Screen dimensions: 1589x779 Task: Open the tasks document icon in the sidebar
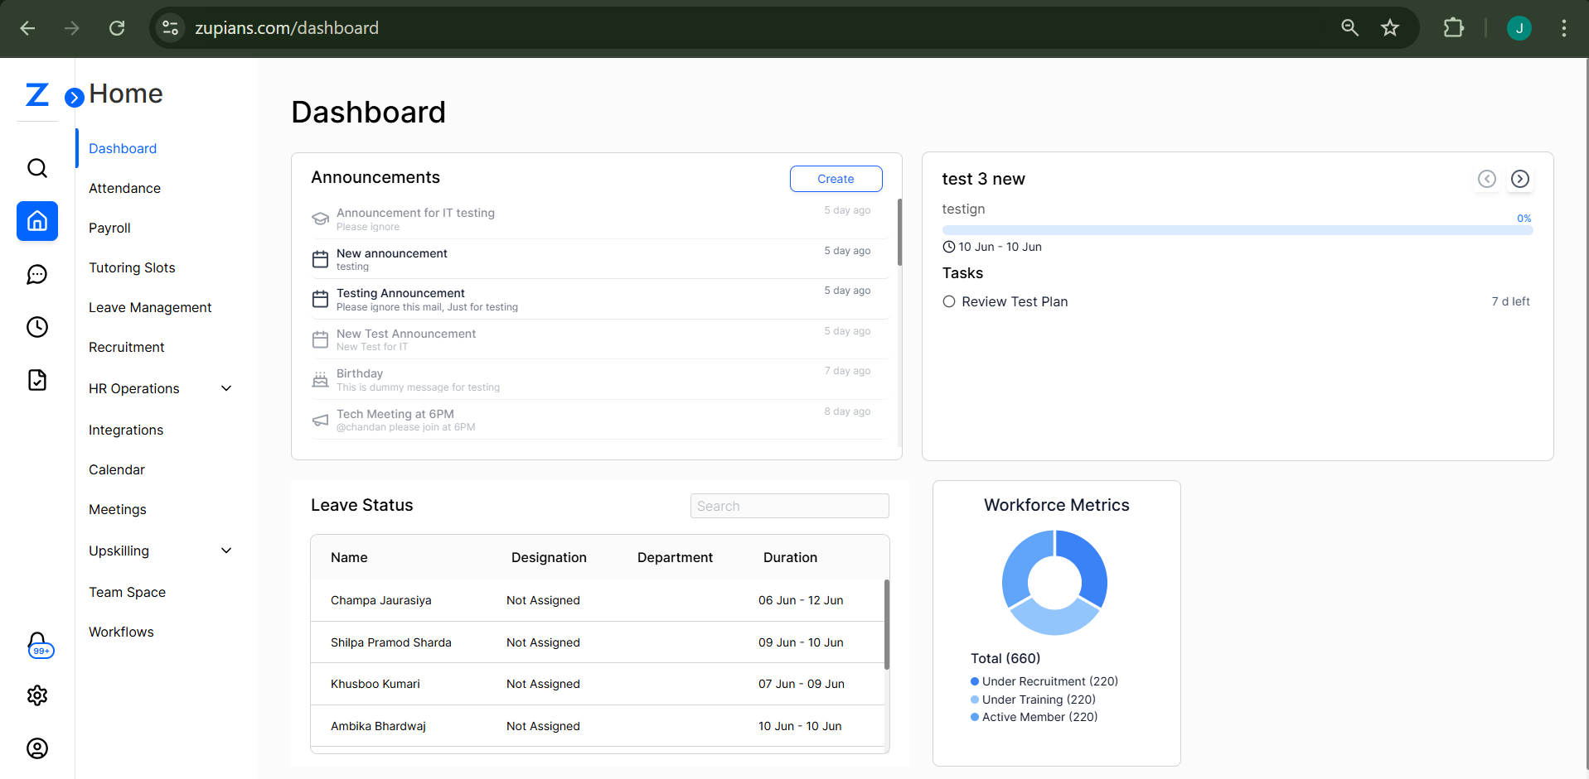36,379
